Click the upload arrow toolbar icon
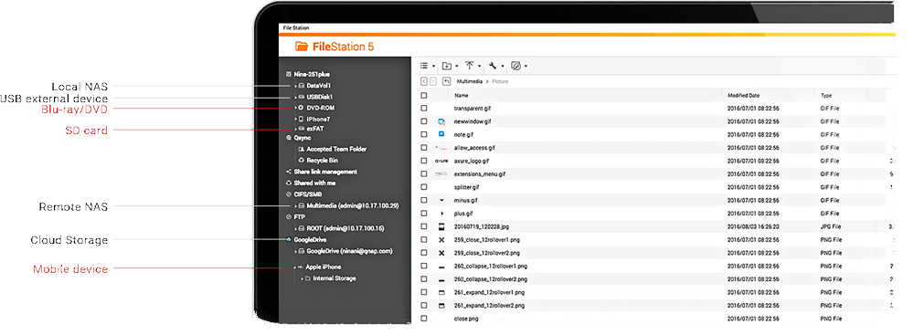 click(469, 65)
